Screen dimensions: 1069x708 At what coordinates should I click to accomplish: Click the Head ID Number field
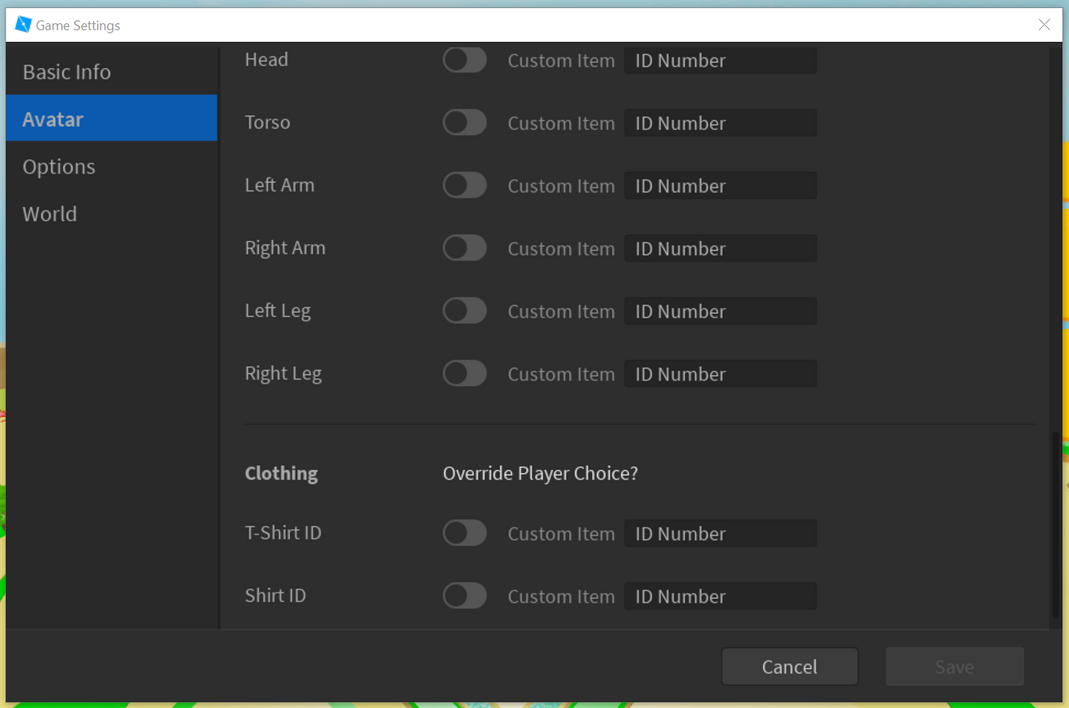pos(720,60)
